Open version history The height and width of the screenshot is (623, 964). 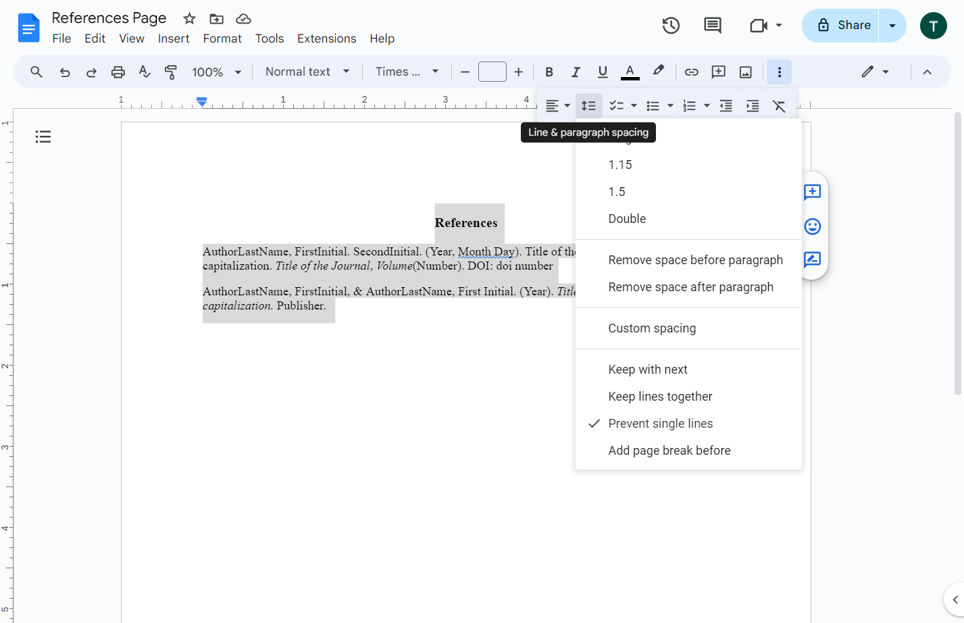[671, 26]
